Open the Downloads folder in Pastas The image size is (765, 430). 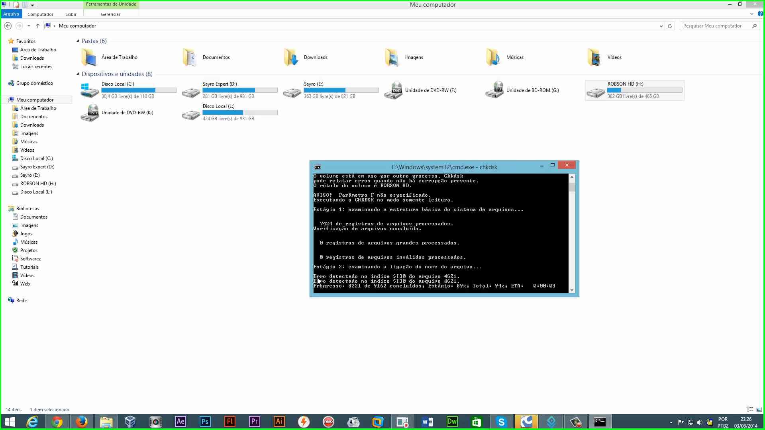tap(306, 57)
